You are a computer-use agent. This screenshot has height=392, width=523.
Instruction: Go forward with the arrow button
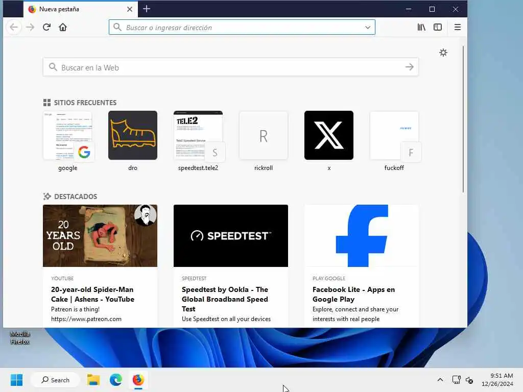(30, 27)
